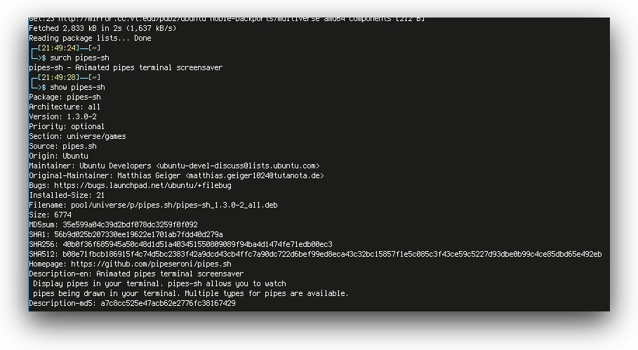This screenshot has width=638, height=350.
Task: Click the Section universe/games value
Action: (x=96, y=136)
